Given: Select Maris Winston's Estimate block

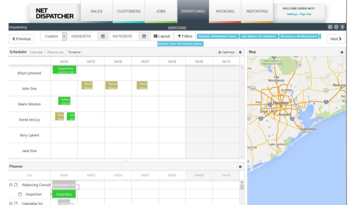Looking at the screenshot, I should [64, 101].
